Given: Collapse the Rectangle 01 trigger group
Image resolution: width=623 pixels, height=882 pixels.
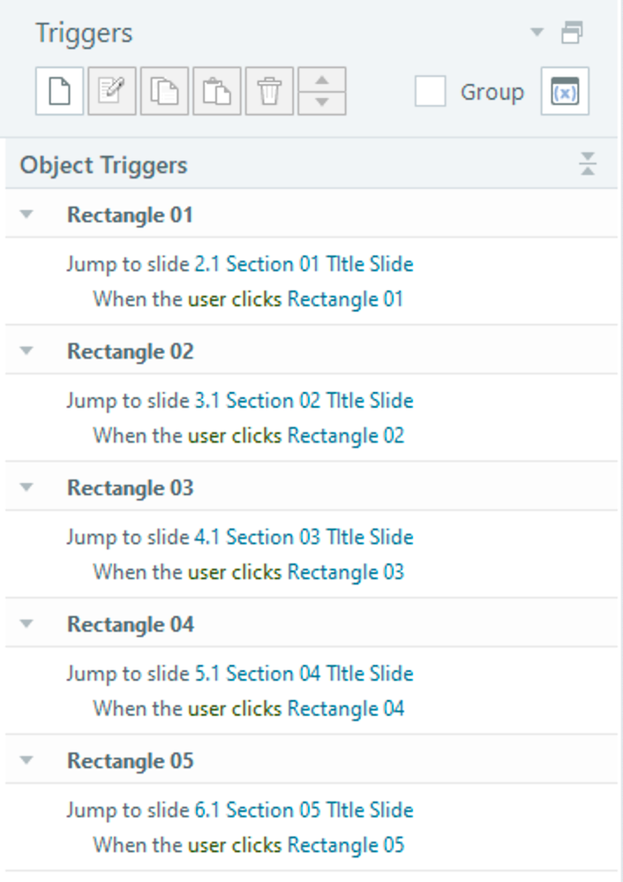Looking at the screenshot, I should pyautogui.click(x=26, y=214).
